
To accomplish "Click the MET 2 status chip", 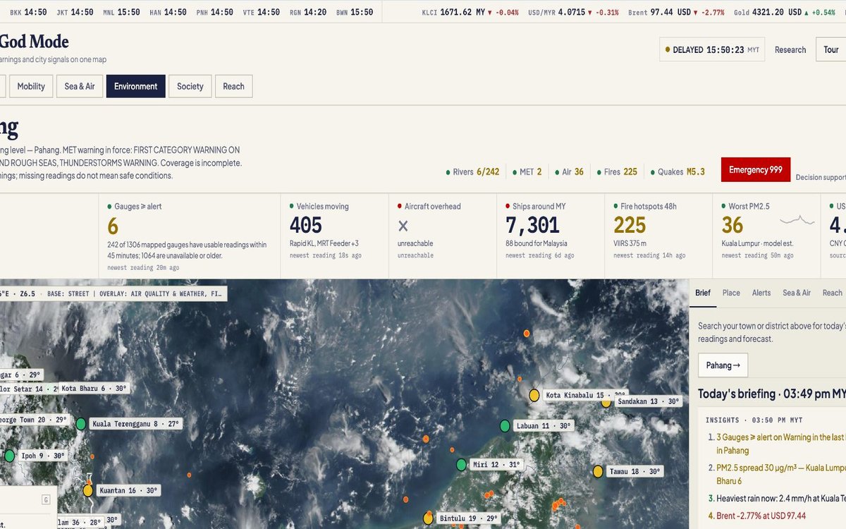I will pos(527,171).
